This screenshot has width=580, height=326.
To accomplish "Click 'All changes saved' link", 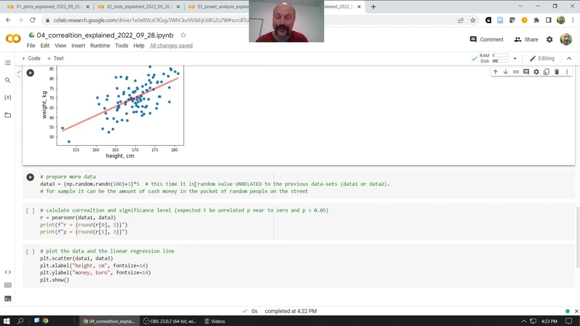I will 171,46.
